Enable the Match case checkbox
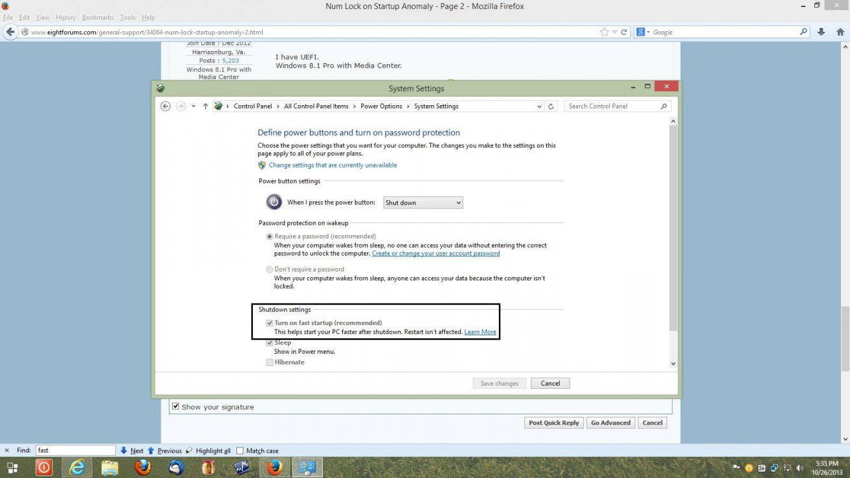The image size is (850, 478). coord(240,451)
